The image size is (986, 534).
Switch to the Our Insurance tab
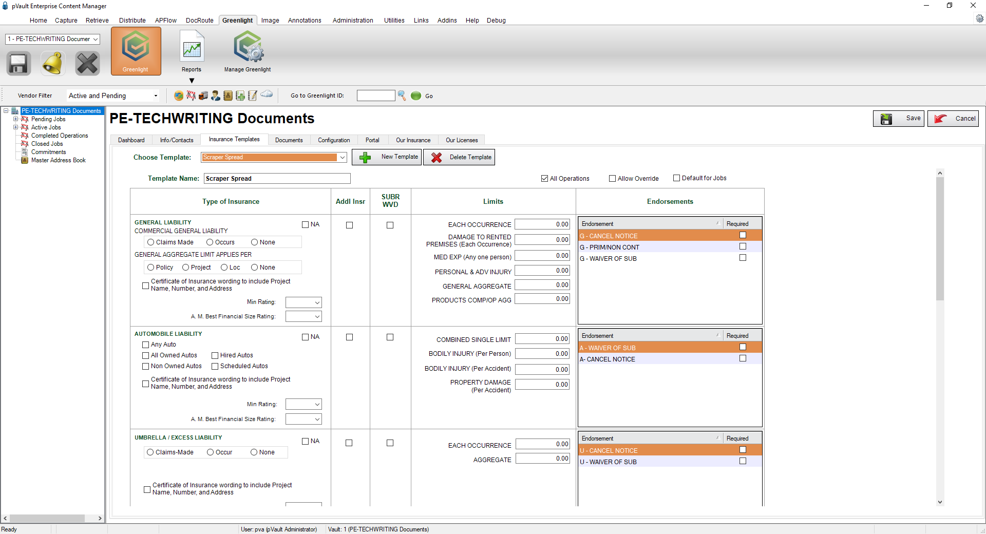click(x=413, y=140)
